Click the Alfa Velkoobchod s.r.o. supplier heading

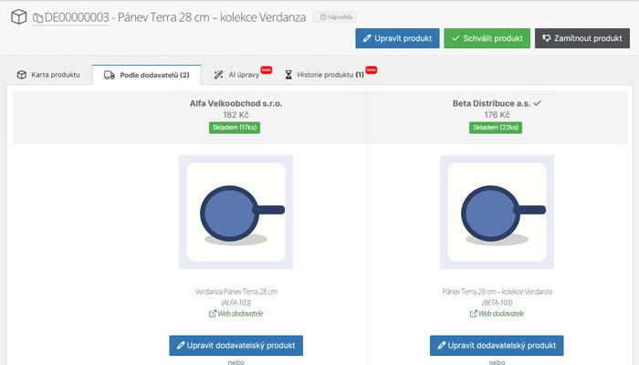(x=236, y=103)
